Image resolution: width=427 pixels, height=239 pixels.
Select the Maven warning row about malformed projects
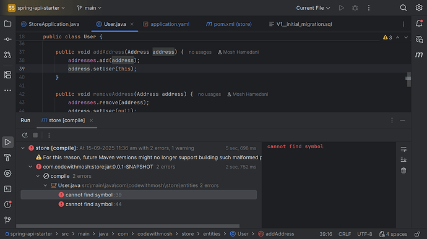pos(149,157)
